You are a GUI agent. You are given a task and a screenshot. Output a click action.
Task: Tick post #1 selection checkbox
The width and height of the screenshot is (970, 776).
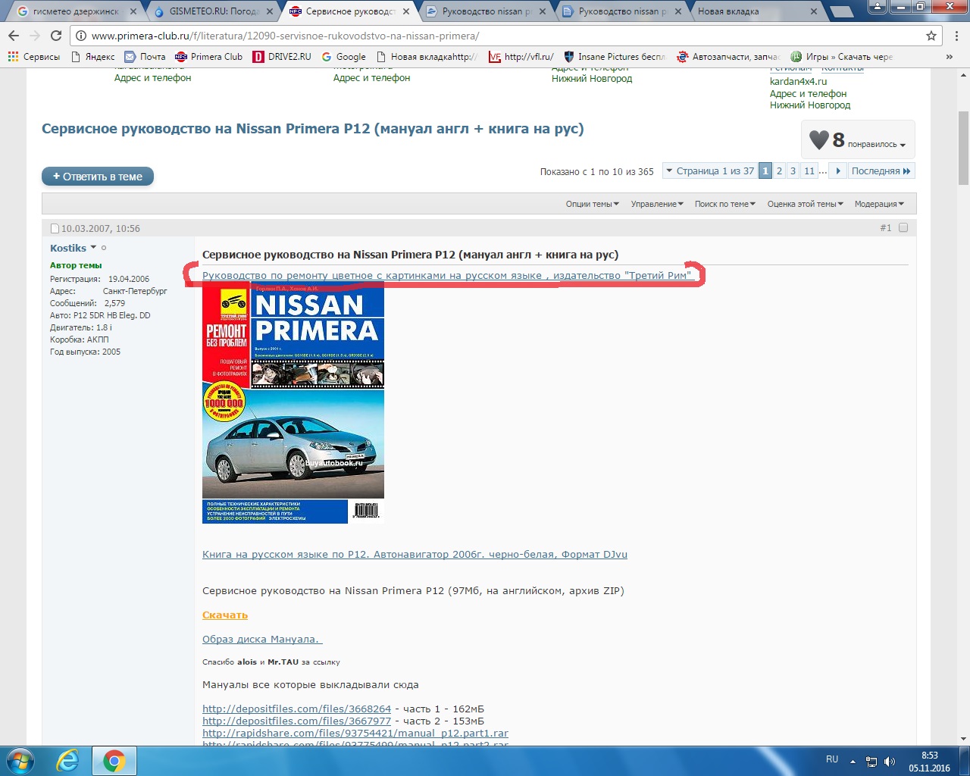point(903,227)
